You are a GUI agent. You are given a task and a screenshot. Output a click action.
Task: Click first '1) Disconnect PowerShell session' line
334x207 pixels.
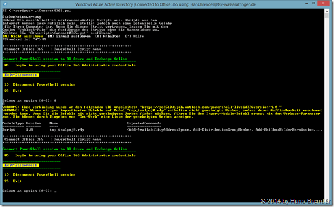click(x=40, y=84)
